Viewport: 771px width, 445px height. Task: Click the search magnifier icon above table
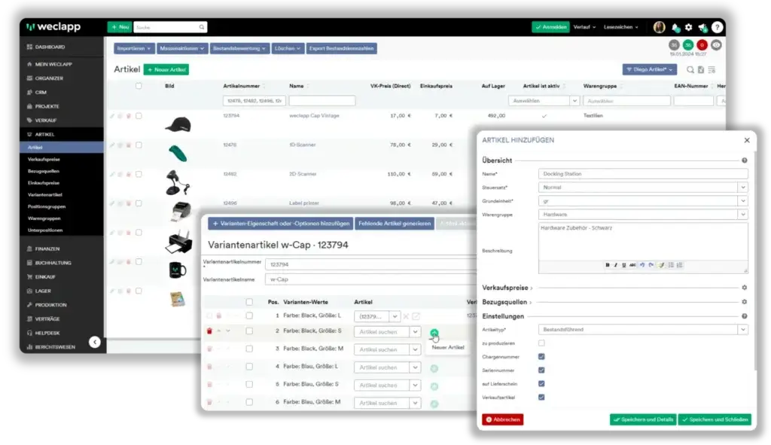(690, 69)
